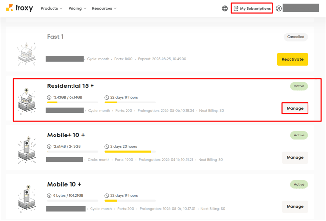Click the Residential 15 + time remaining progress bar
This screenshot has height=221, width=326.
coord(130,102)
